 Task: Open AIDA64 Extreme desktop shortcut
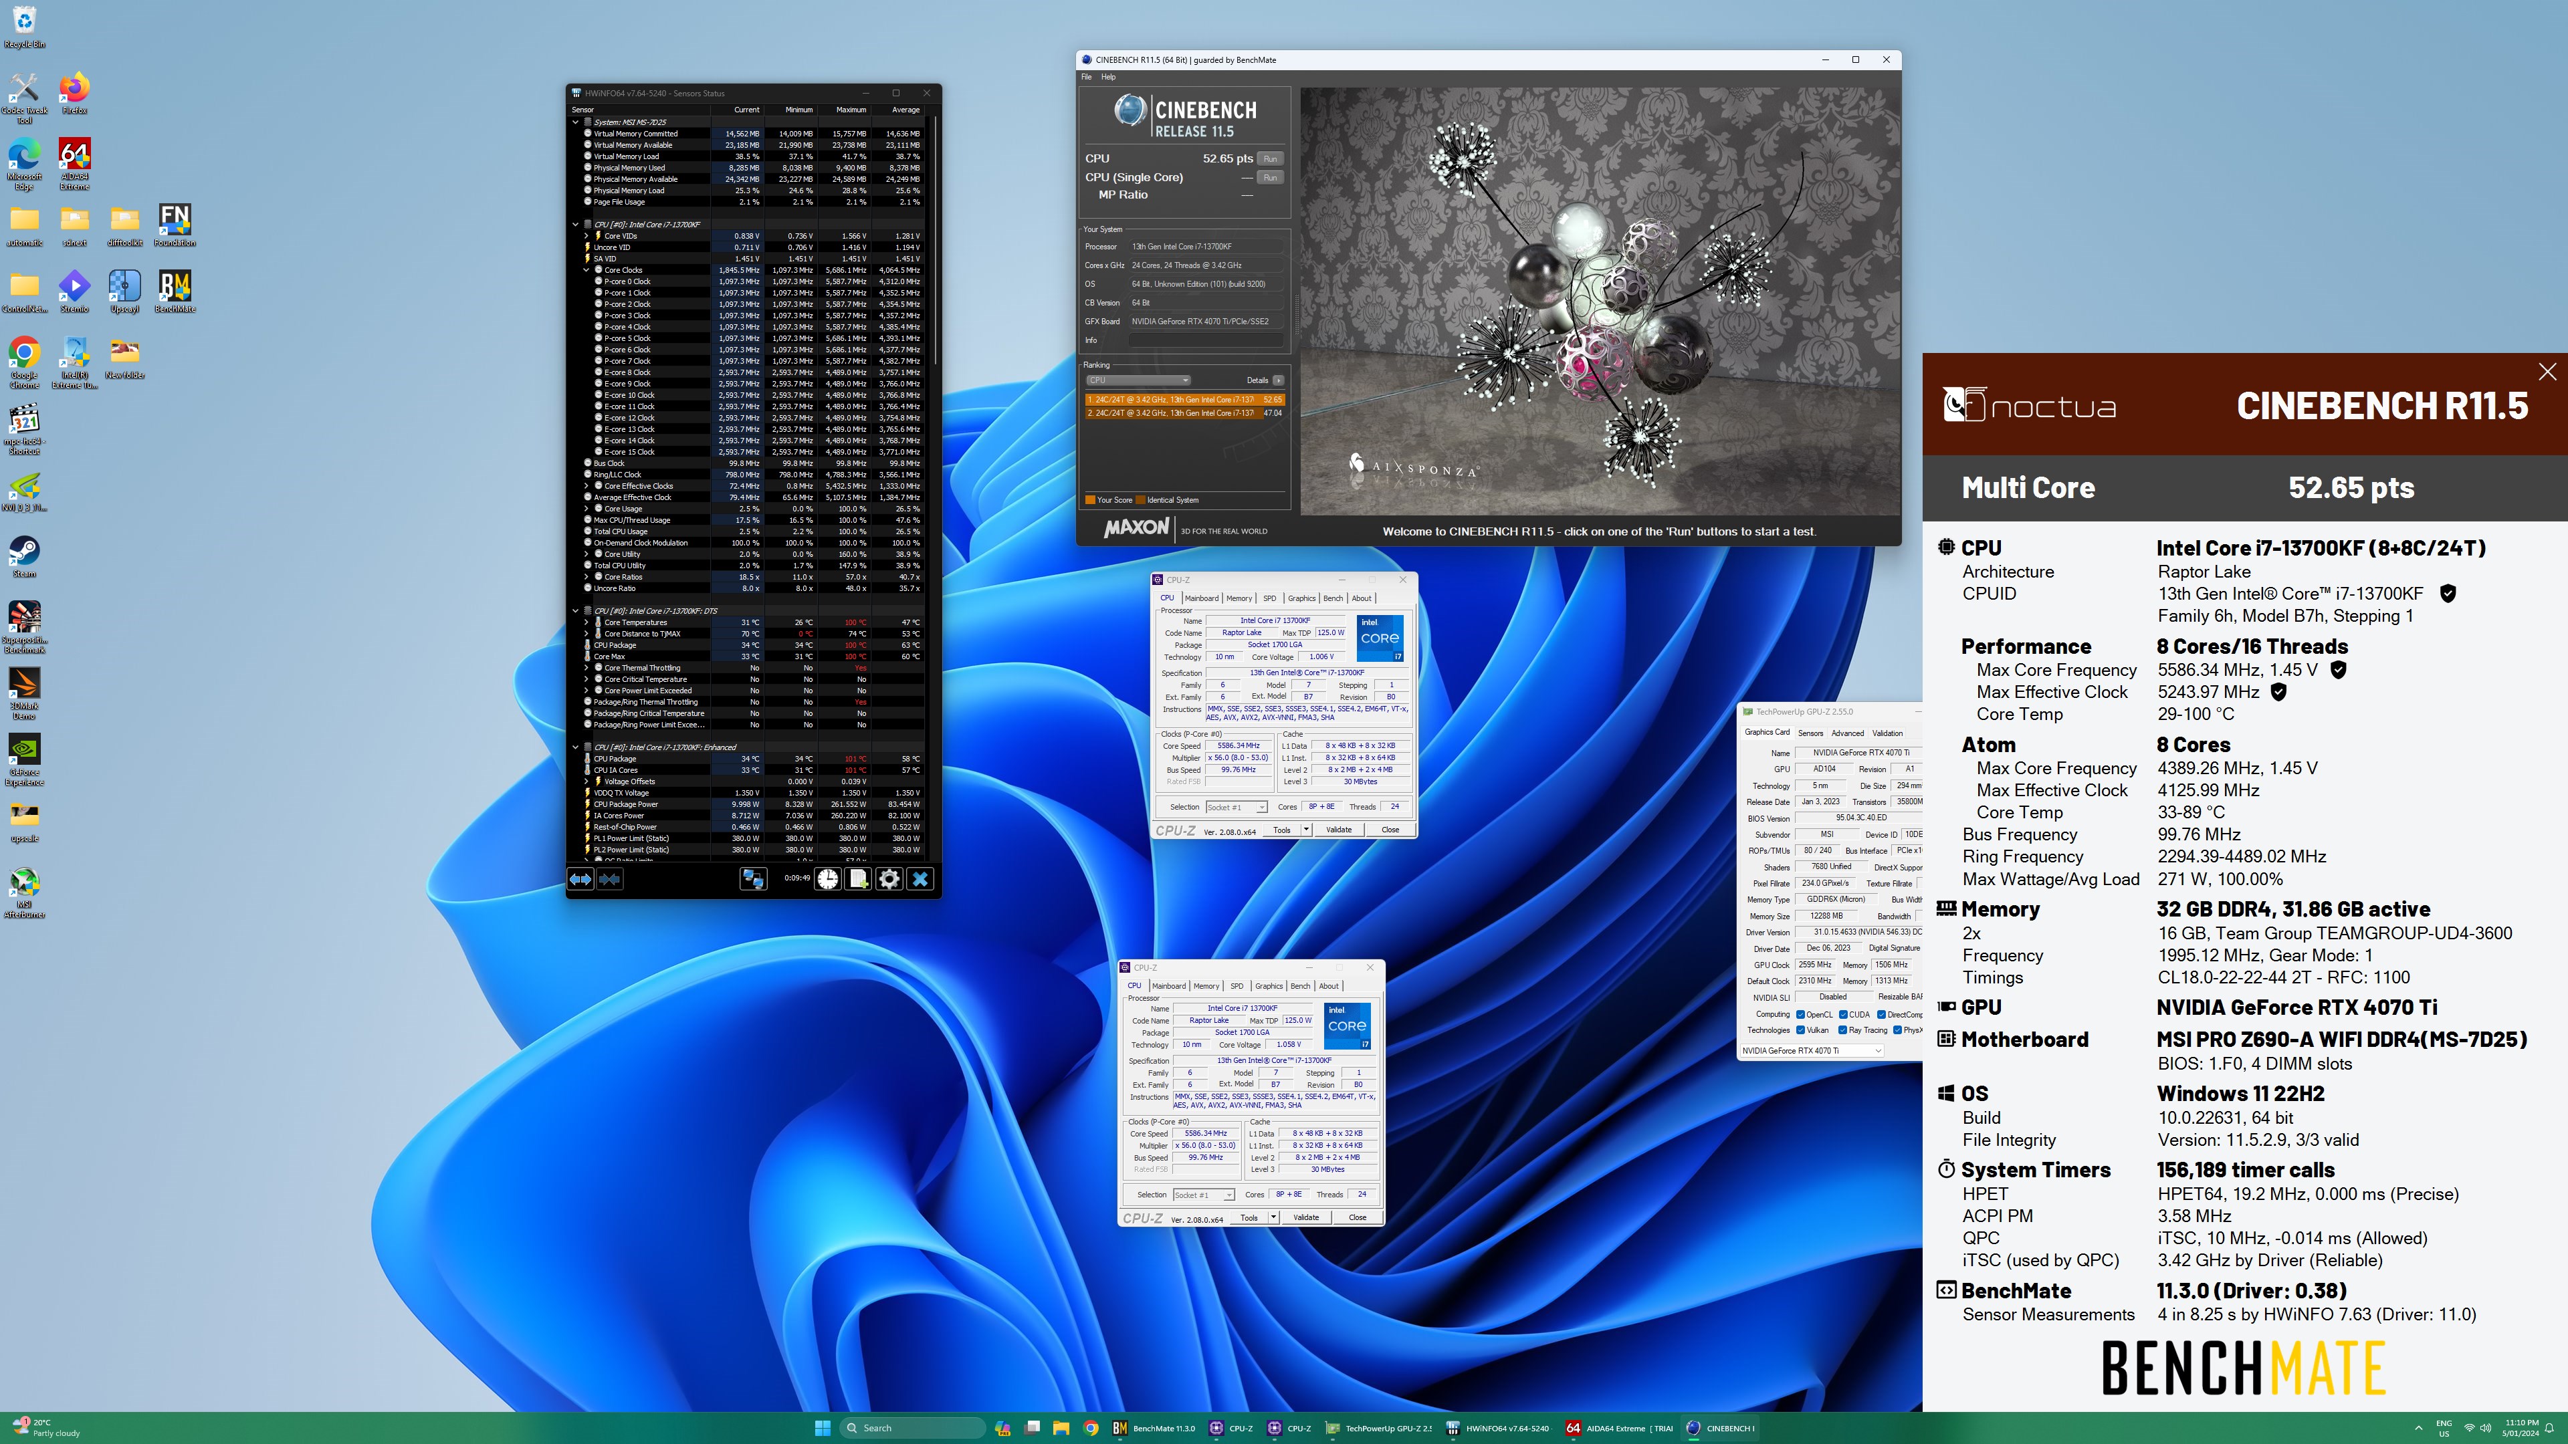(x=75, y=164)
